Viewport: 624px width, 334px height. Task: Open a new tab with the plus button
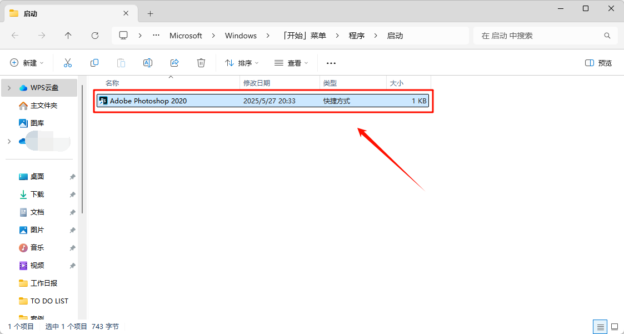coord(150,13)
